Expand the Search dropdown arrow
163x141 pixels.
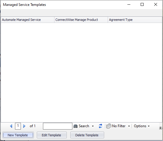(93, 126)
